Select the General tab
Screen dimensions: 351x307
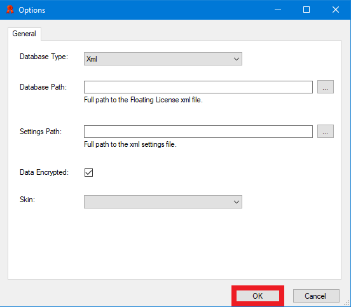click(24, 34)
